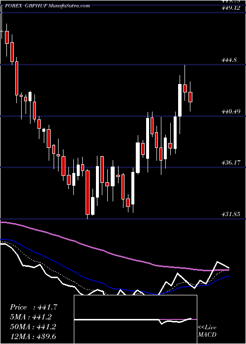
Task: Select the 436.17 price level label
Action: (x=231, y=163)
